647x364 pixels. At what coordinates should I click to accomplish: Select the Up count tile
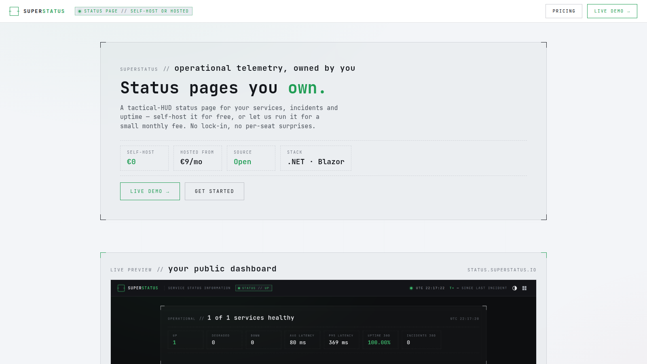[186, 340]
